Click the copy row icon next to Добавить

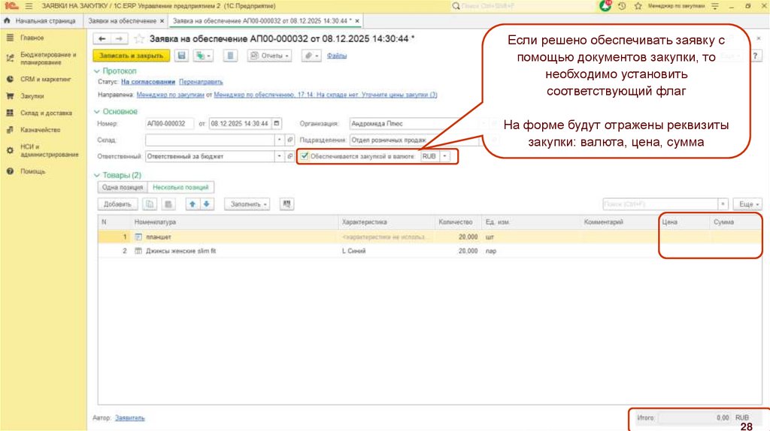(x=150, y=203)
